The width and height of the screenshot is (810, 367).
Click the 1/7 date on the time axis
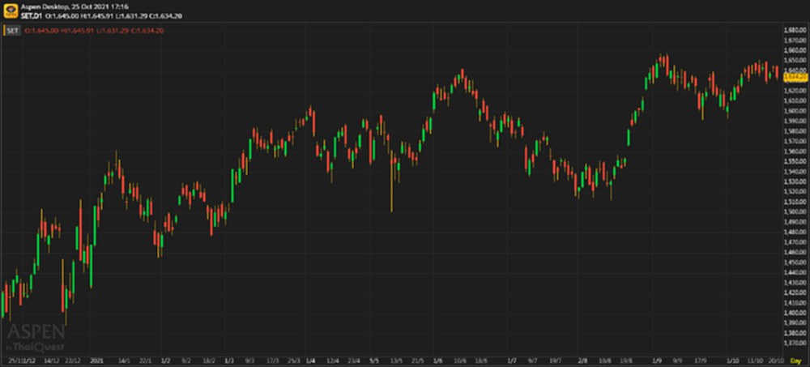coord(512,361)
